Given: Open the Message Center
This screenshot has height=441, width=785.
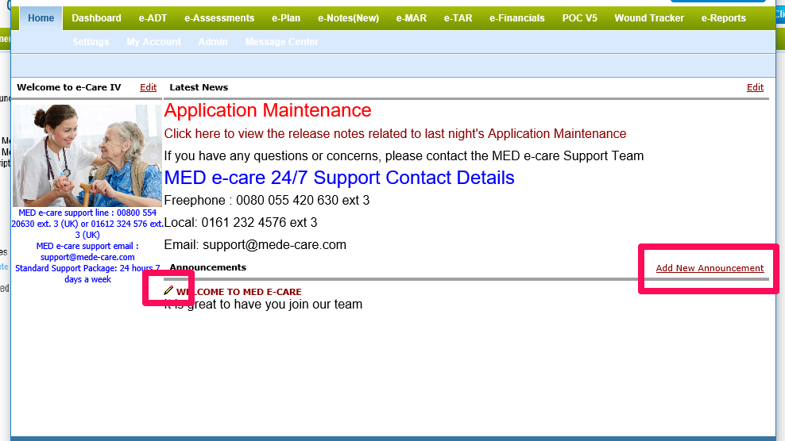Looking at the screenshot, I should coord(281,42).
